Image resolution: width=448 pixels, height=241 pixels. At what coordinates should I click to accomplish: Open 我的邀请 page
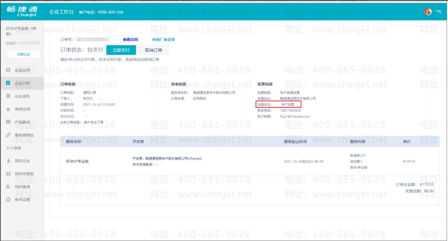tap(22, 186)
